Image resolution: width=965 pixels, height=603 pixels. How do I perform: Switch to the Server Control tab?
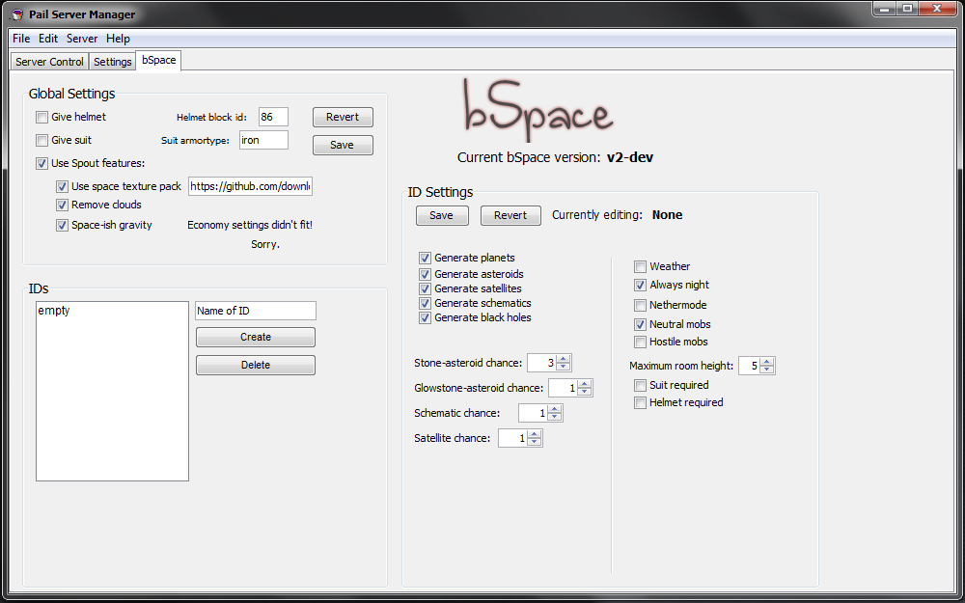(x=49, y=62)
